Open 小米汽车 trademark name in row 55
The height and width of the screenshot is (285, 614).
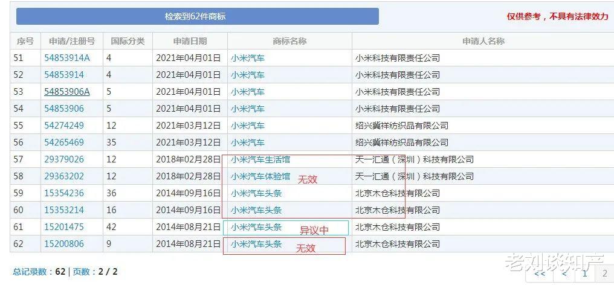click(x=248, y=125)
